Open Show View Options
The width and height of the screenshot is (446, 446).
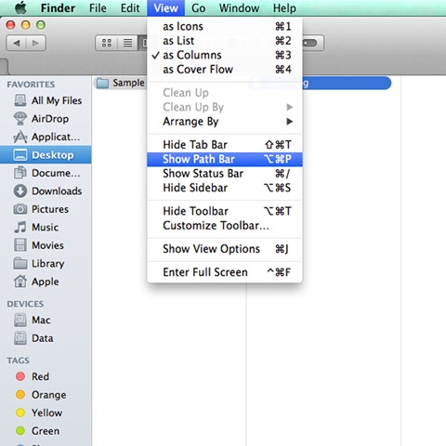click(x=225, y=249)
